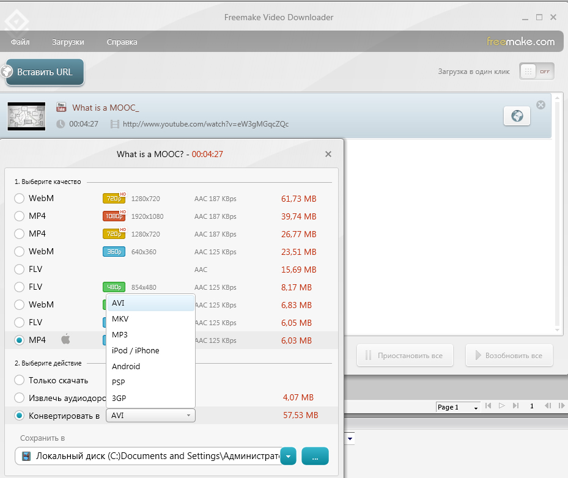Choose 3GP from the format list

(x=150, y=399)
